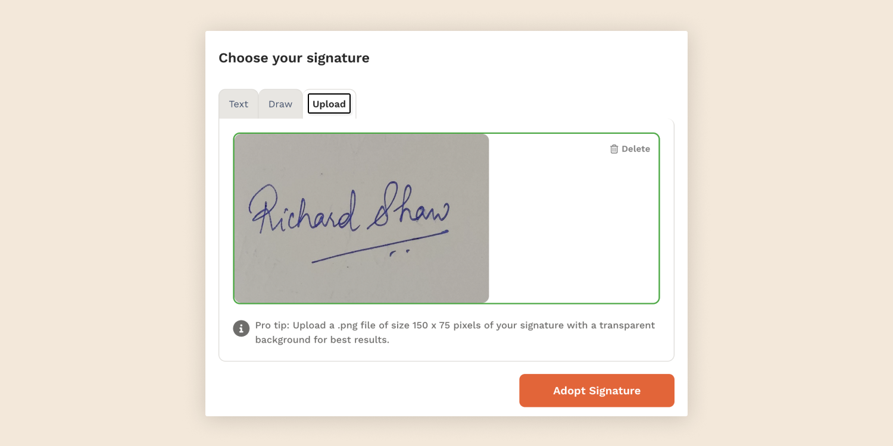Click the text mentioning transparent background
This screenshot has width=893, height=446.
tap(322, 340)
